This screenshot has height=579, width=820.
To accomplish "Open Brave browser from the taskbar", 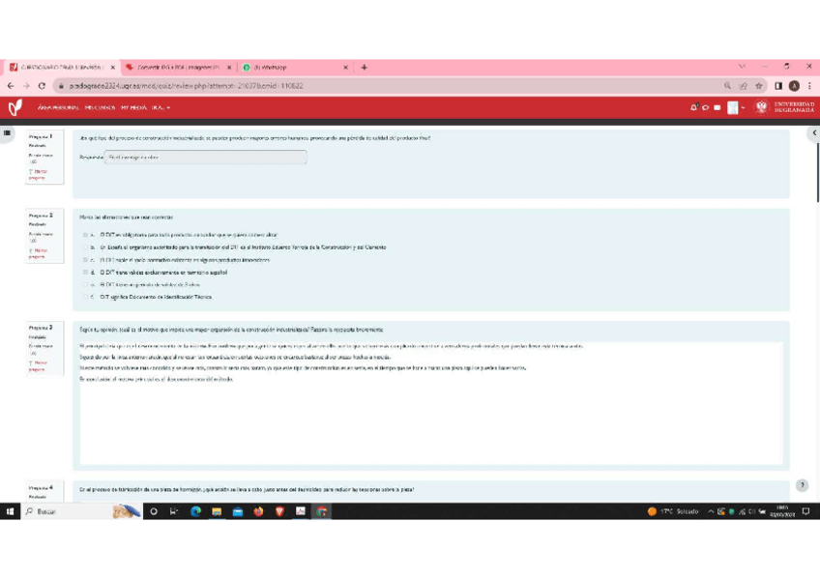I will pos(279,511).
